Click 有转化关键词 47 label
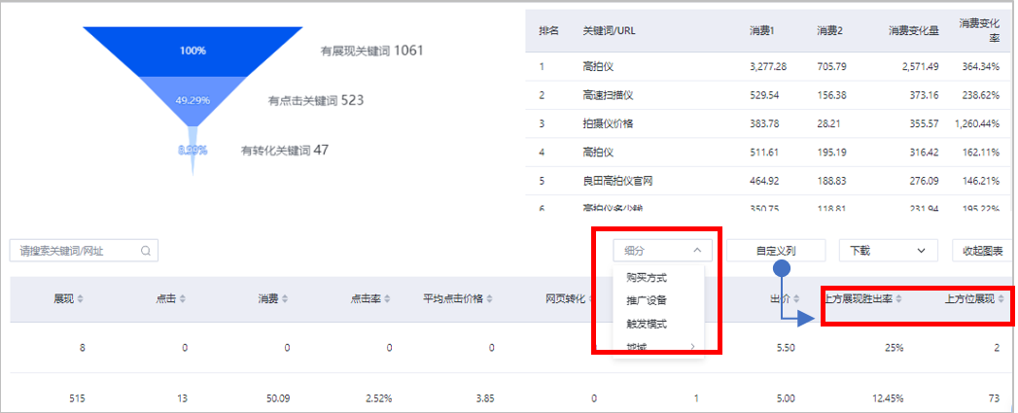This screenshot has width=1018, height=413. click(x=285, y=150)
